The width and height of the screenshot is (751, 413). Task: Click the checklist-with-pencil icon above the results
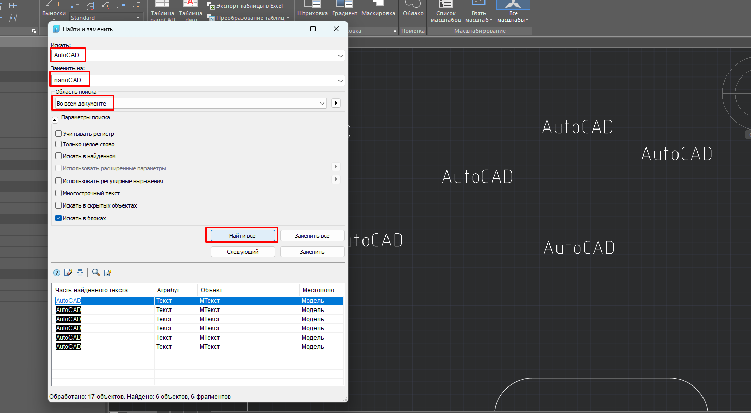(107, 273)
